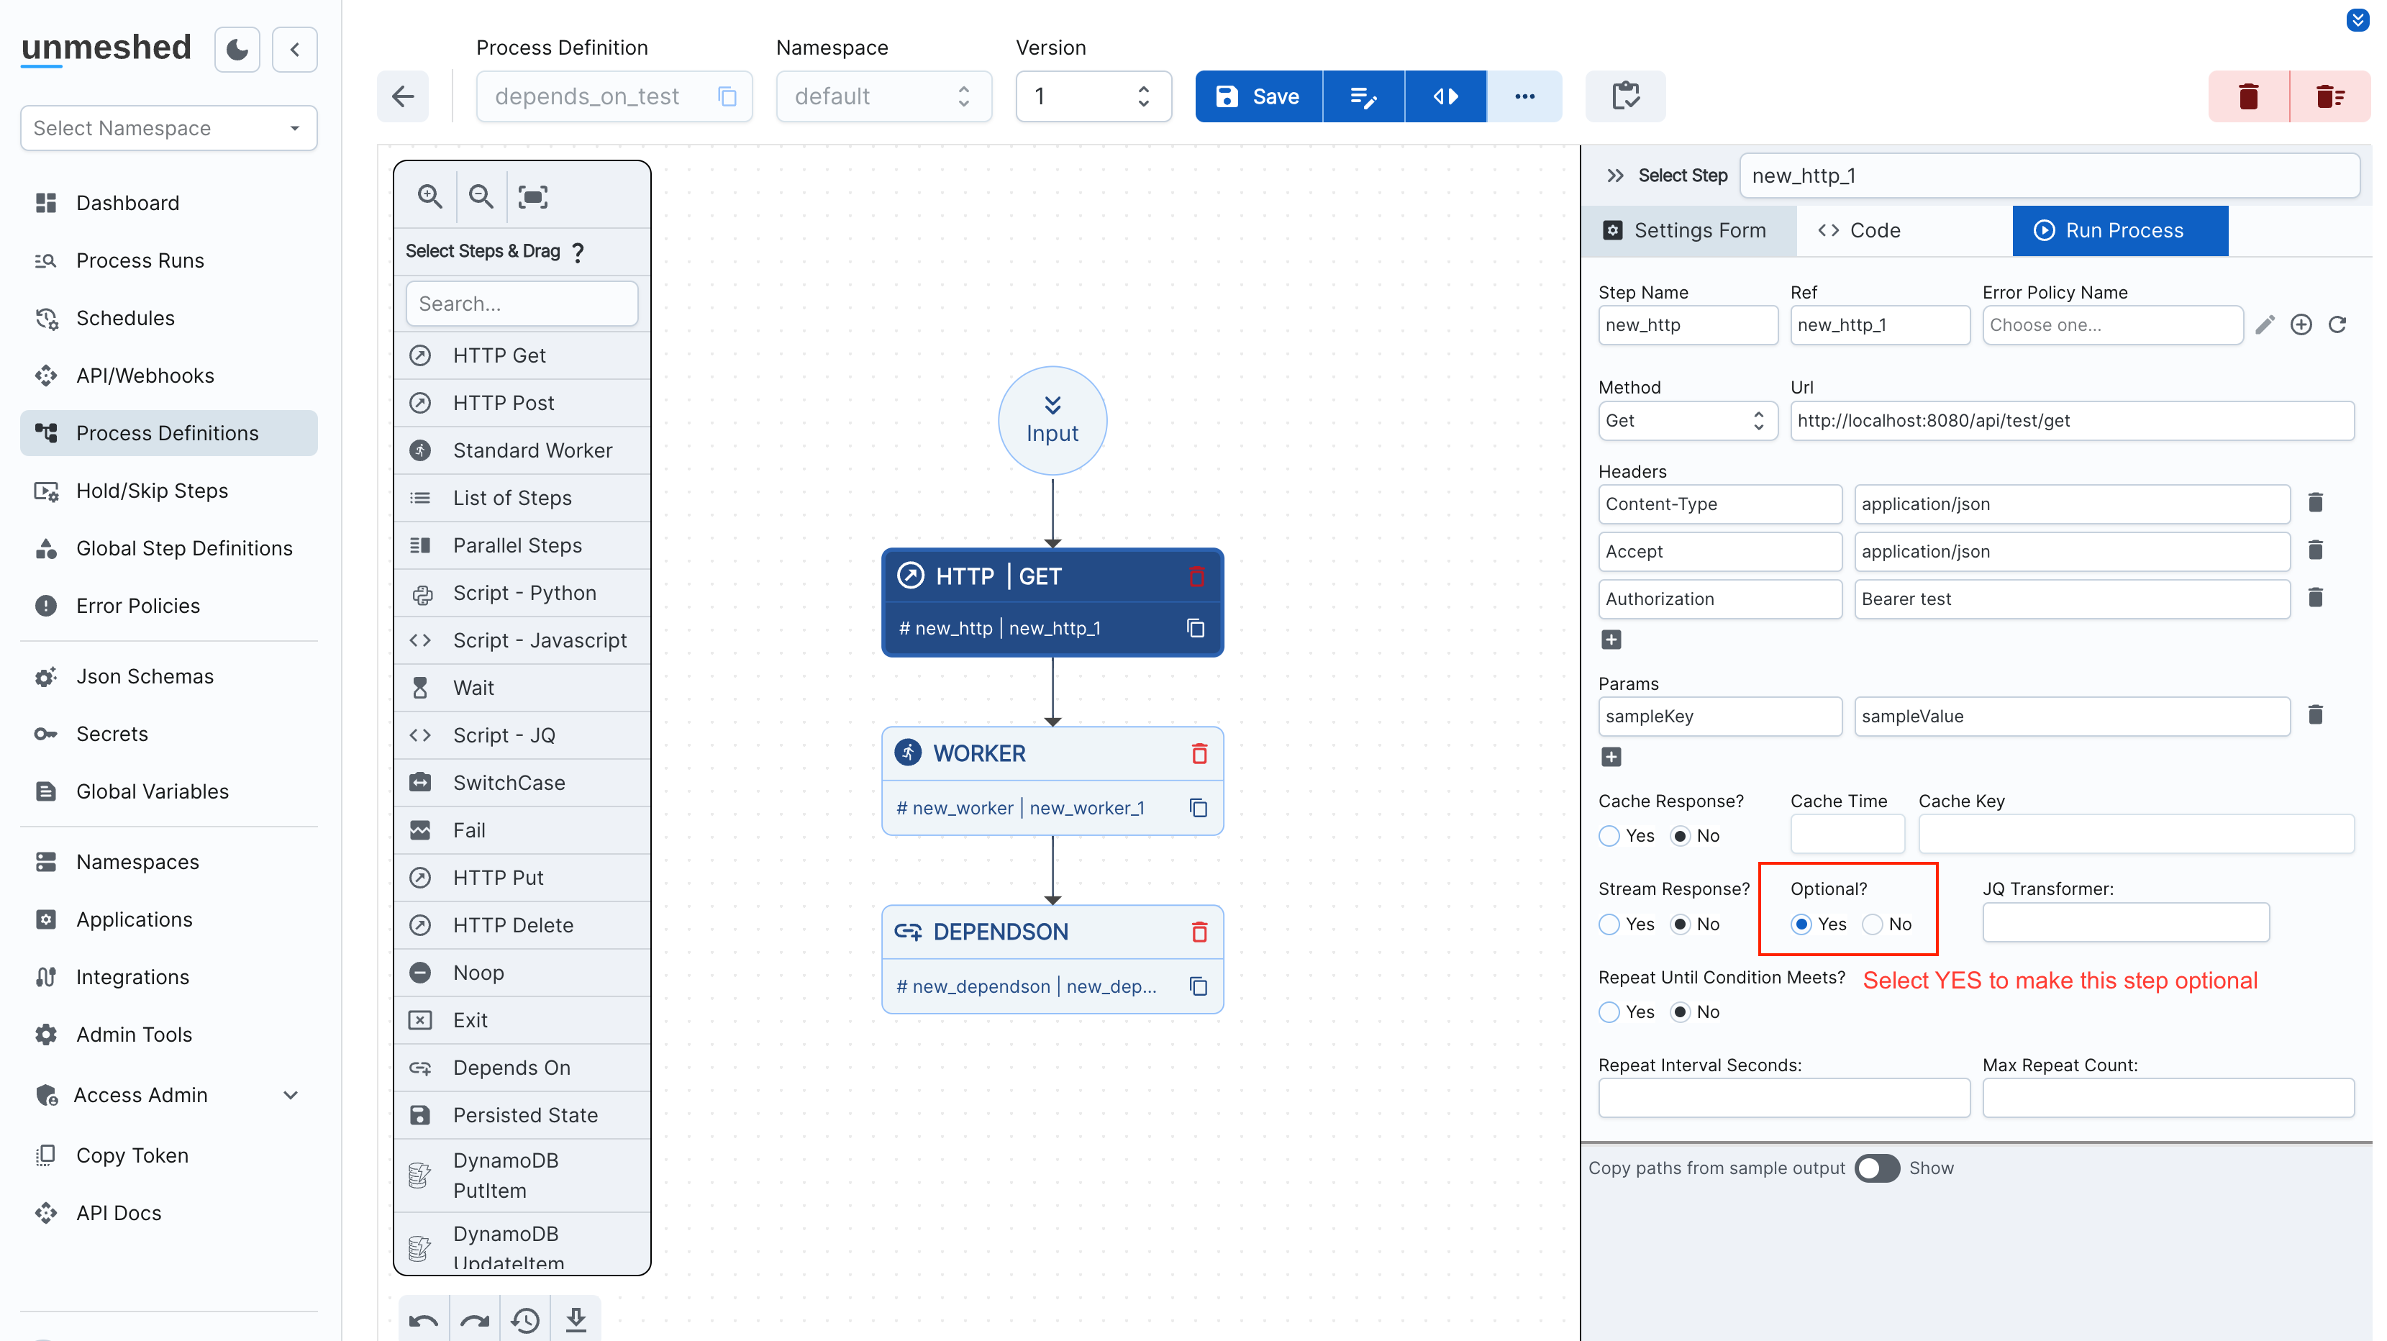This screenshot has width=2387, height=1341.
Task: Delete the Authorization header row
Action: click(2315, 598)
